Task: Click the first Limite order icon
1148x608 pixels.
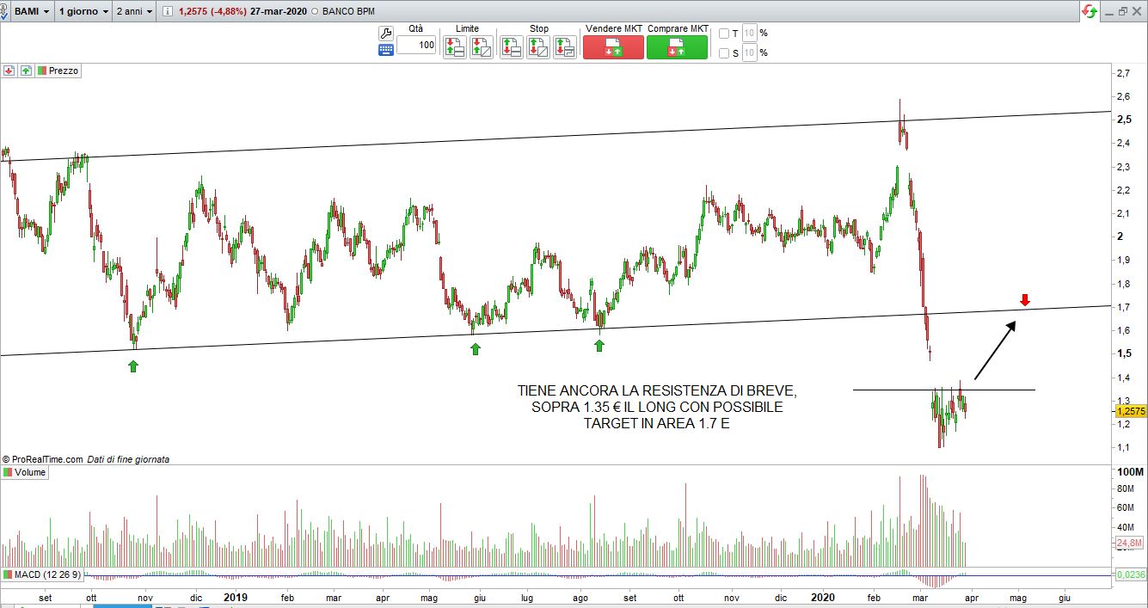Action: (x=455, y=46)
